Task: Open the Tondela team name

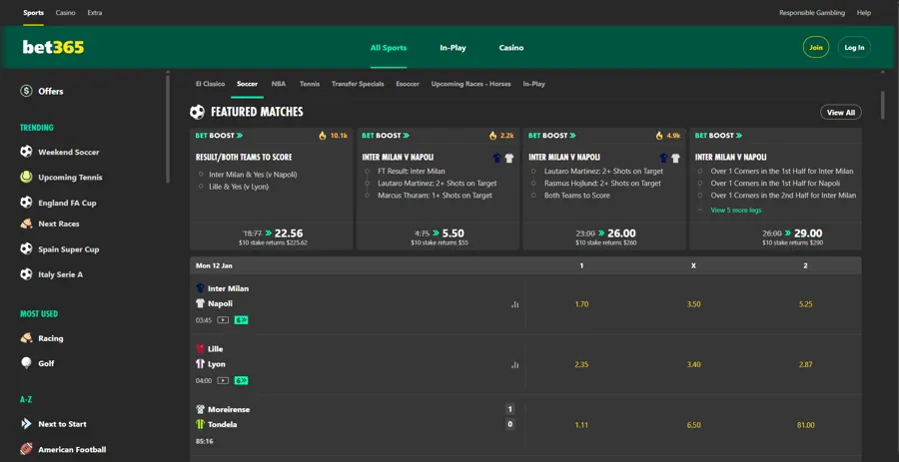Action: [x=223, y=424]
